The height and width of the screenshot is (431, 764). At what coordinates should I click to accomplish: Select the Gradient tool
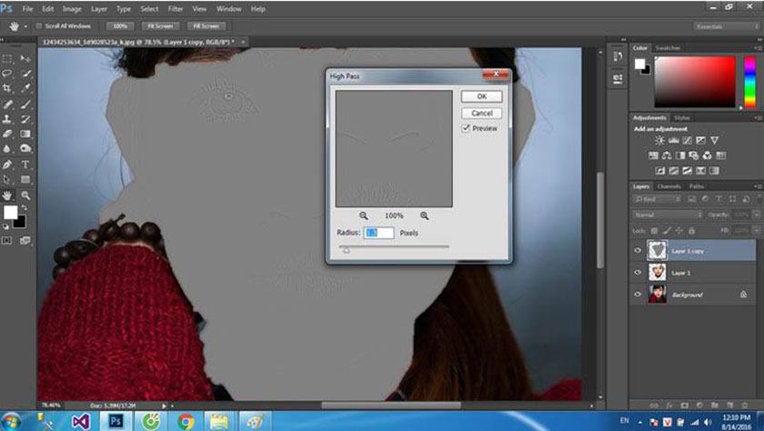click(25, 134)
